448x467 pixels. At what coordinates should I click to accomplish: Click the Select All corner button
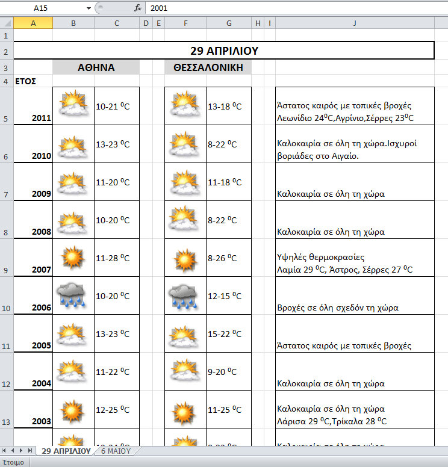(7, 23)
